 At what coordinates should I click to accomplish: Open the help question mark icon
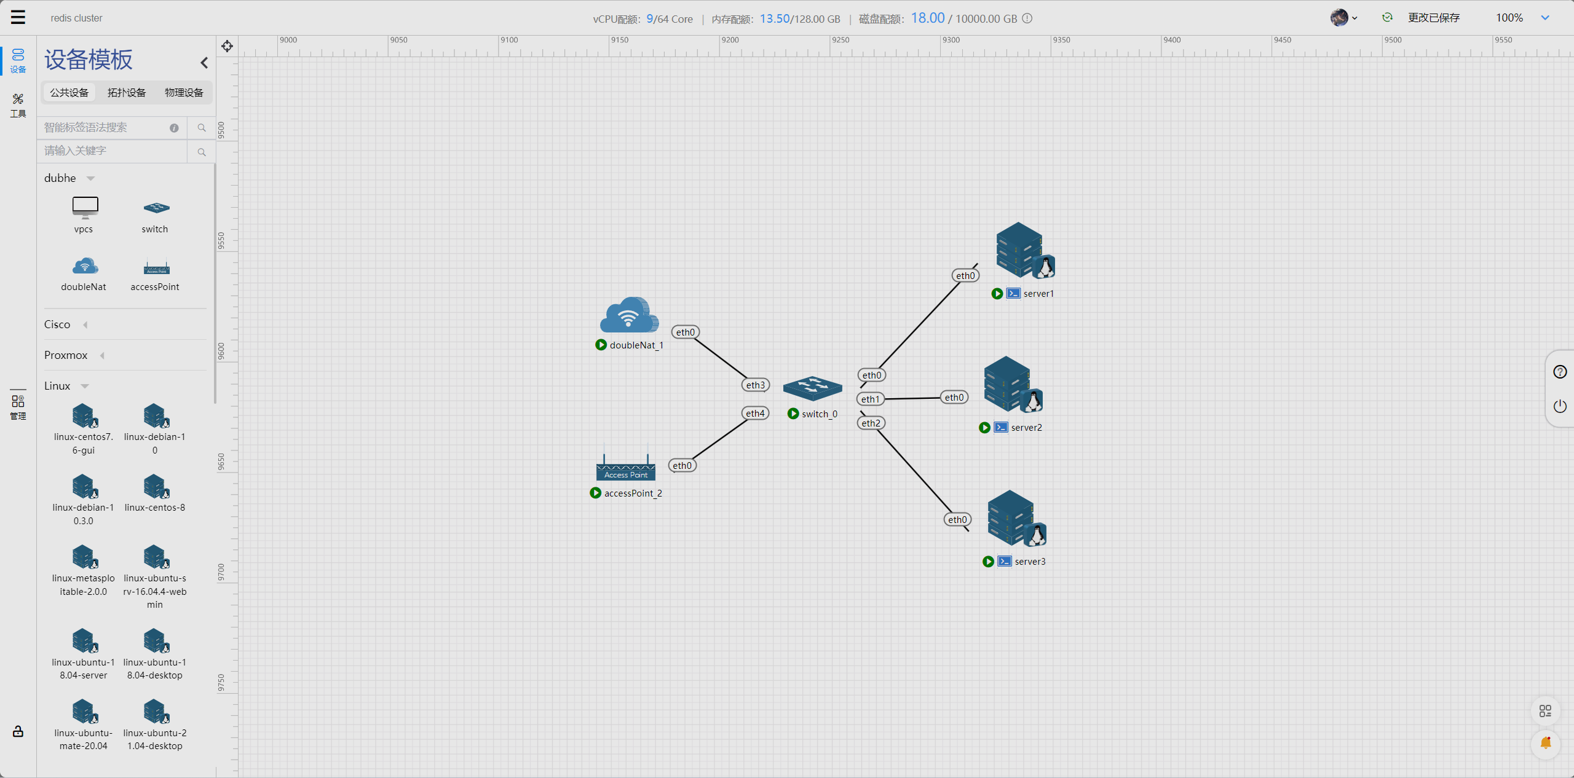point(1560,372)
